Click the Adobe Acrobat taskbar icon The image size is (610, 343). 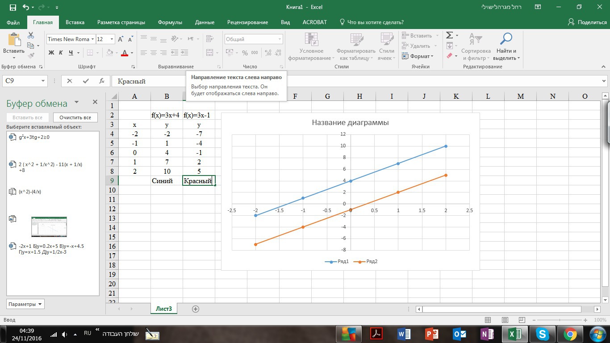376,334
